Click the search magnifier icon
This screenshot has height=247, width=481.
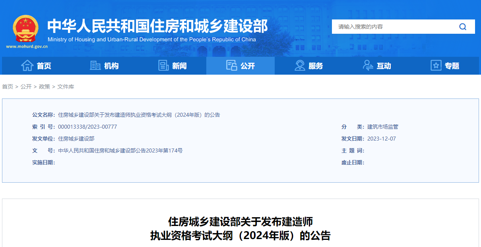463,27
